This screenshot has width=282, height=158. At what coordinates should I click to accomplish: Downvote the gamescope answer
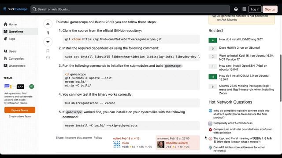click(x=48, y=42)
